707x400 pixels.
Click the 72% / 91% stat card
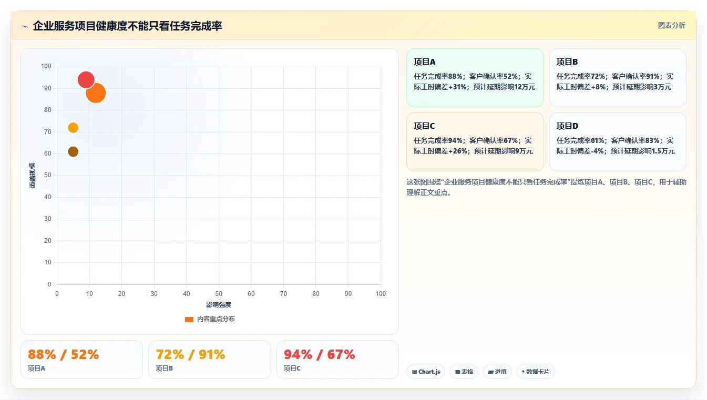[210, 360]
